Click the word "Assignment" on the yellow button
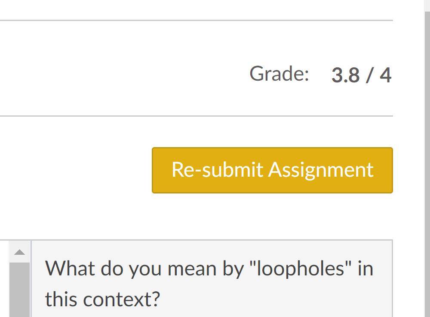Screen dimensions: 430x317 click(x=321, y=170)
